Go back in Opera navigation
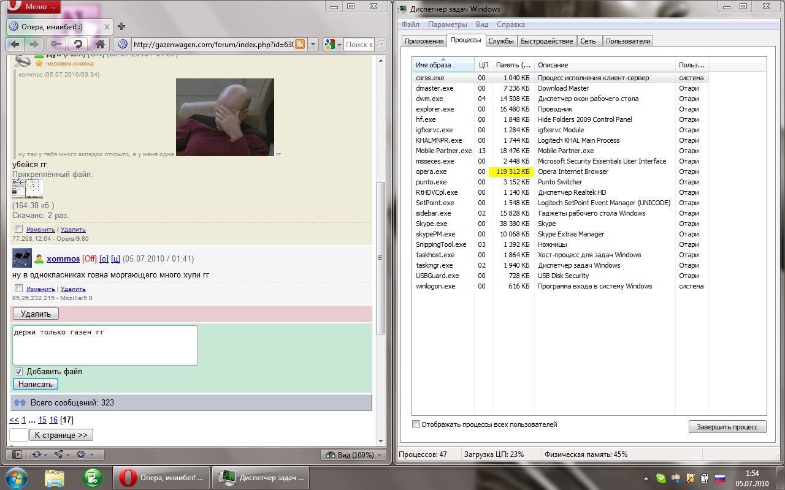 15,44
